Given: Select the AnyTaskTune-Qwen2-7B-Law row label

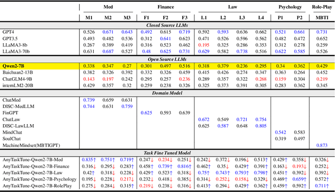Looking at the screenshot, I should pyautogui.click(x=32, y=173).
